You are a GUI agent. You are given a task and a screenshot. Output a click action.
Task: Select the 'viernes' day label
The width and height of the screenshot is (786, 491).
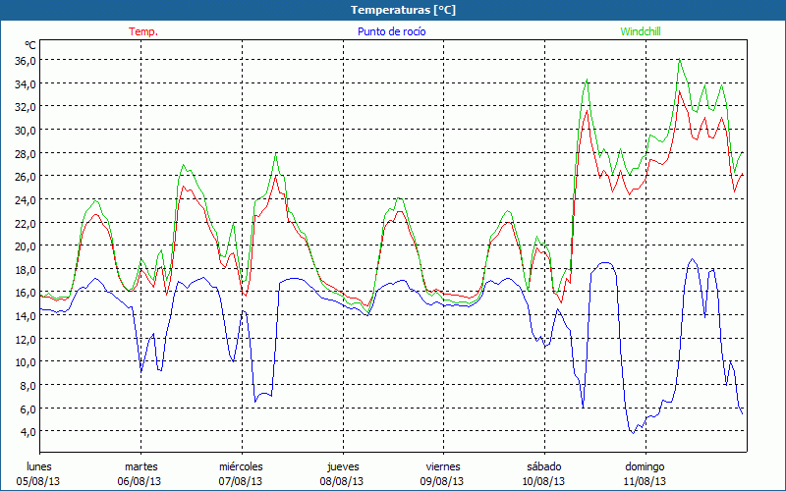click(x=442, y=466)
